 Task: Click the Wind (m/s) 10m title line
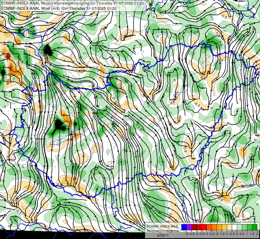(59, 8)
